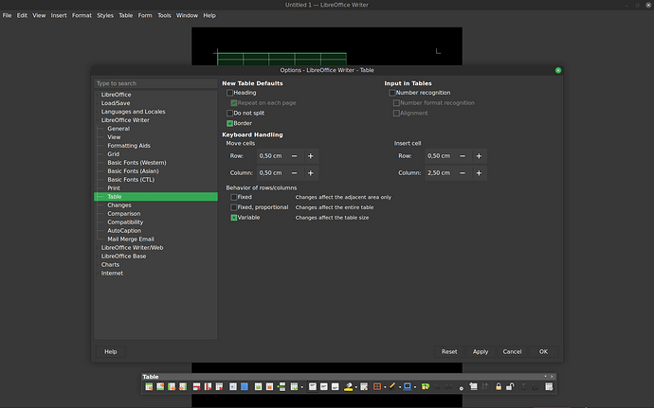Click Border Color icon in Table toolbar

407,387
